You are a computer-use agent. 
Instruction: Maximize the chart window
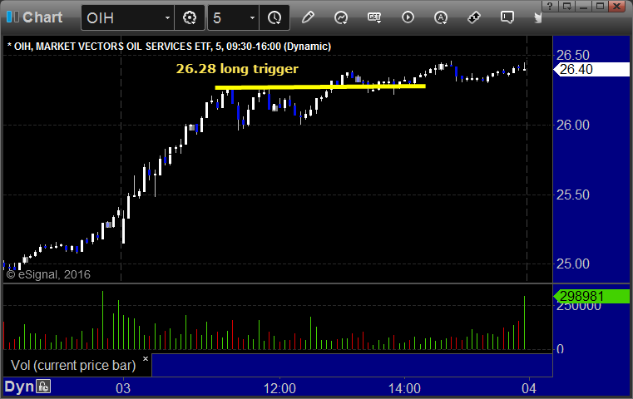(x=600, y=6)
